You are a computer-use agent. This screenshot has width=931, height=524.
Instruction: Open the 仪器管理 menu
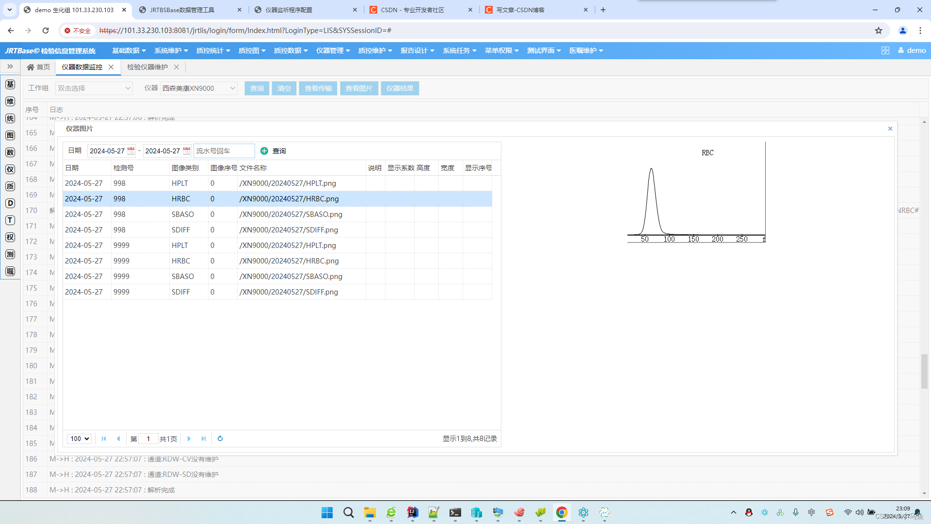[x=333, y=50]
